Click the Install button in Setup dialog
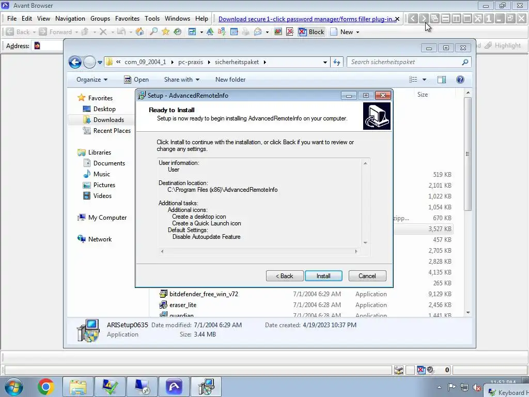Image resolution: width=529 pixels, height=397 pixels. [x=323, y=276]
